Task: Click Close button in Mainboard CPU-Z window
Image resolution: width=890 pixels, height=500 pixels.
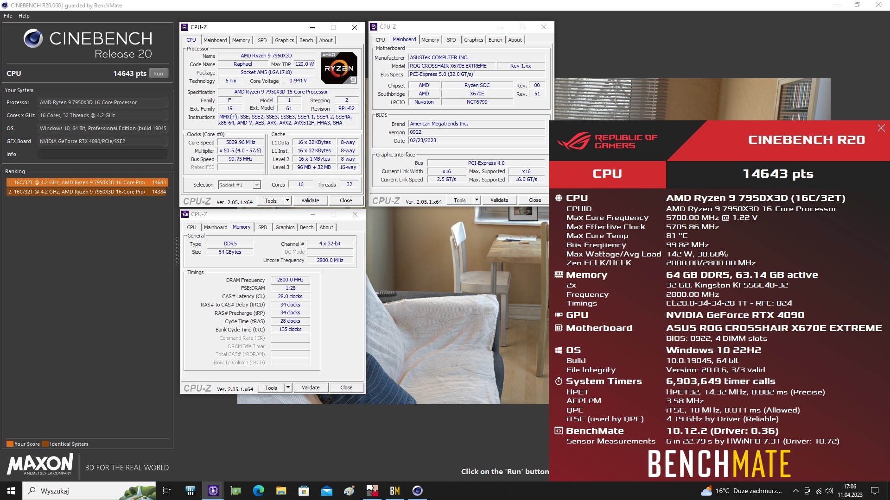Action: pyautogui.click(x=535, y=200)
